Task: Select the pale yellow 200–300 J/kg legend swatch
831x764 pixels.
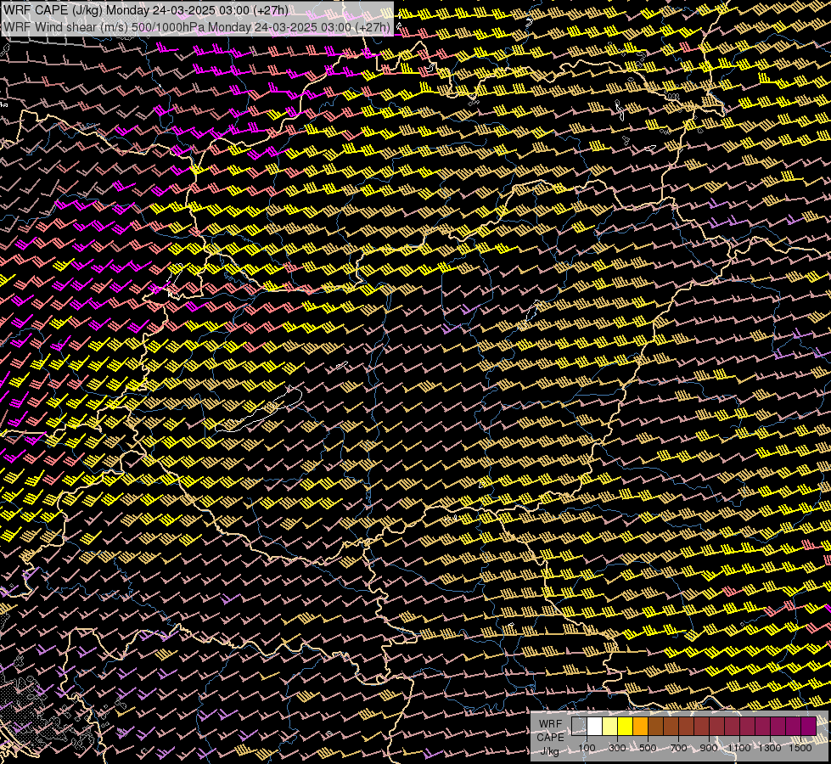Action: point(610,726)
